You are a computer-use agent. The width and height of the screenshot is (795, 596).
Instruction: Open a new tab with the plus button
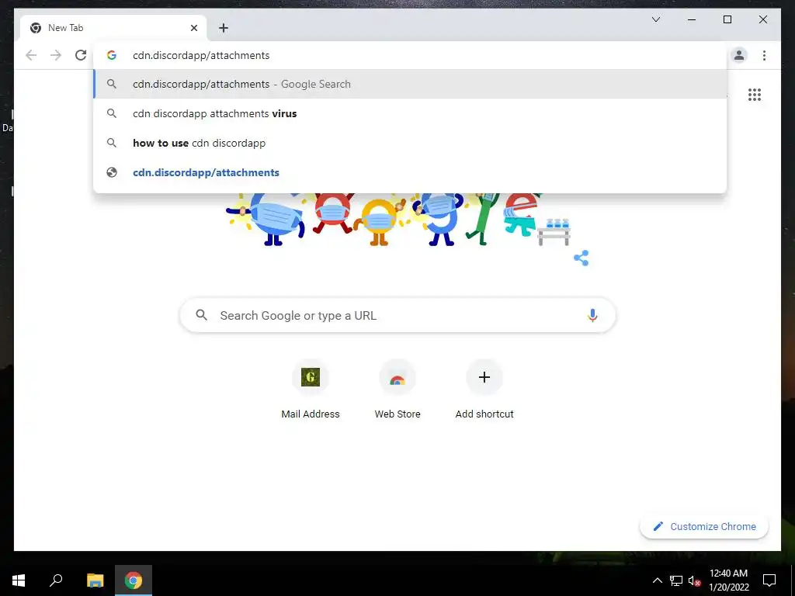(x=223, y=28)
